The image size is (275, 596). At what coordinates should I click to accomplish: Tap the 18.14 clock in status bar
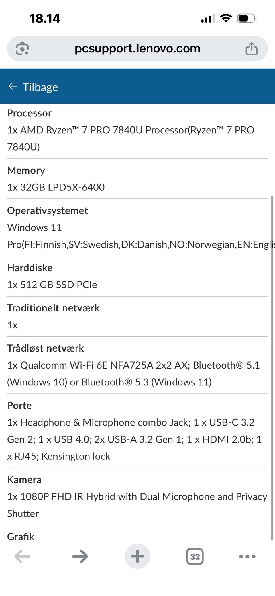tap(45, 19)
